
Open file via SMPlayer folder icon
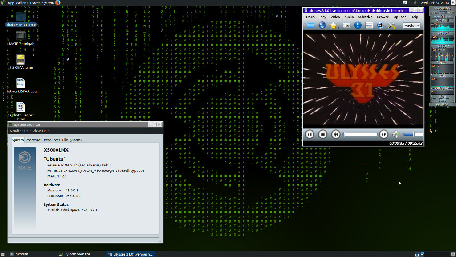(310, 25)
